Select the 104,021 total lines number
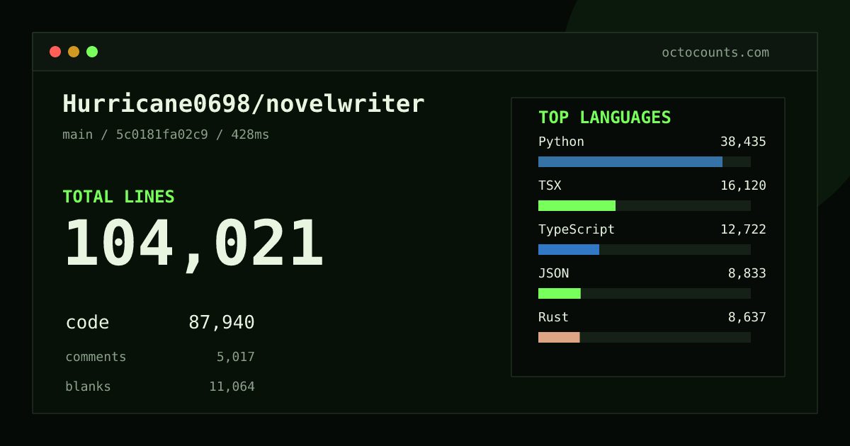This screenshot has height=446, width=850. click(x=194, y=244)
